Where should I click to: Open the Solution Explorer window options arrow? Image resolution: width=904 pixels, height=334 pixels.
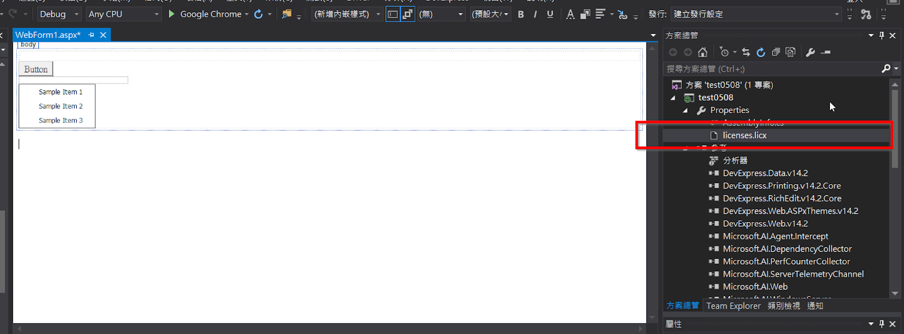coord(871,35)
